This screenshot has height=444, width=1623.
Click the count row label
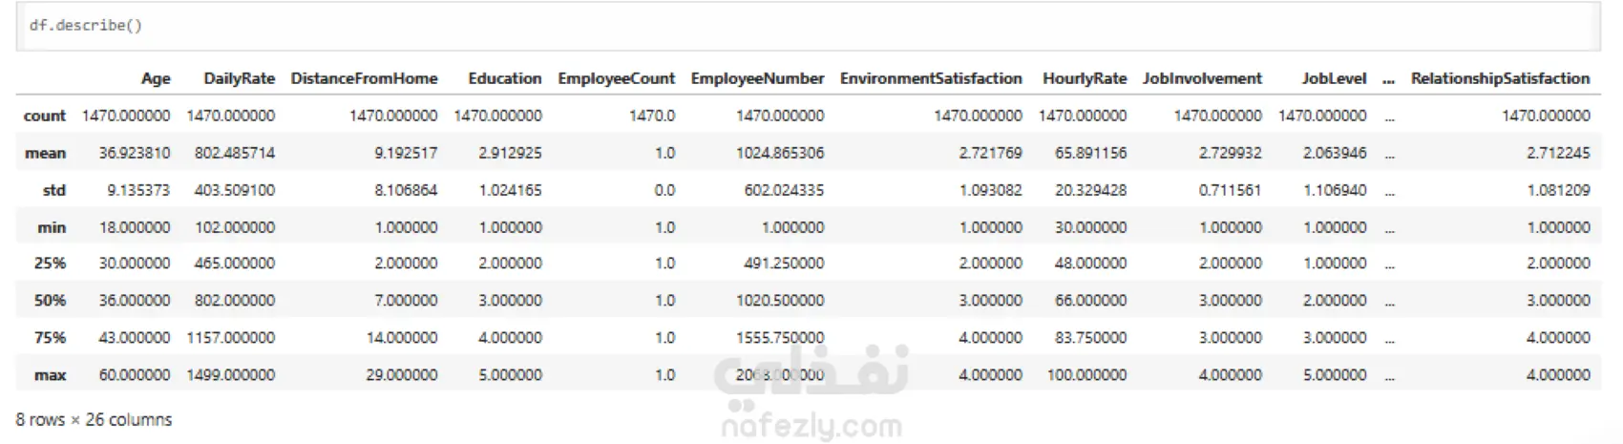click(45, 116)
